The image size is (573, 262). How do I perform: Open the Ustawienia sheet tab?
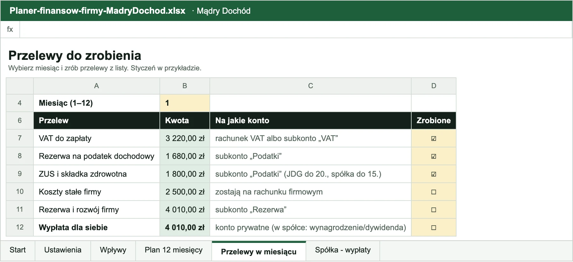coord(63,251)
